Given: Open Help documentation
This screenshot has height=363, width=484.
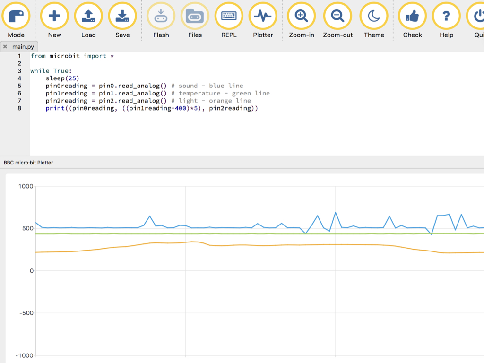Looking at the screenshot, I should click(x=446, y=20).
